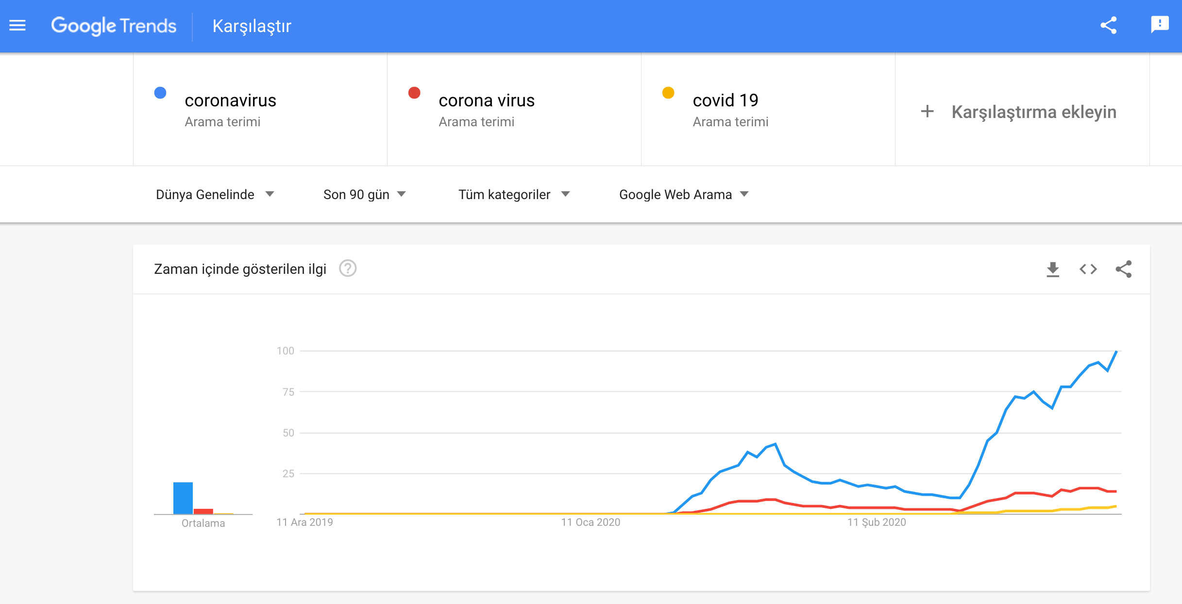Screen dimensions: 1182x604
Task: Share the comparison via the top share icon
Action: tap(1110, 26)
